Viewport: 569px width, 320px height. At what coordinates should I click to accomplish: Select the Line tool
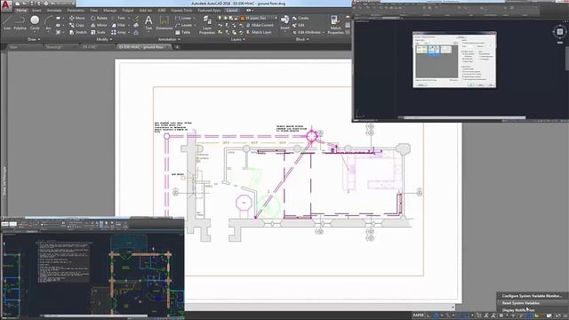[7, 22]
